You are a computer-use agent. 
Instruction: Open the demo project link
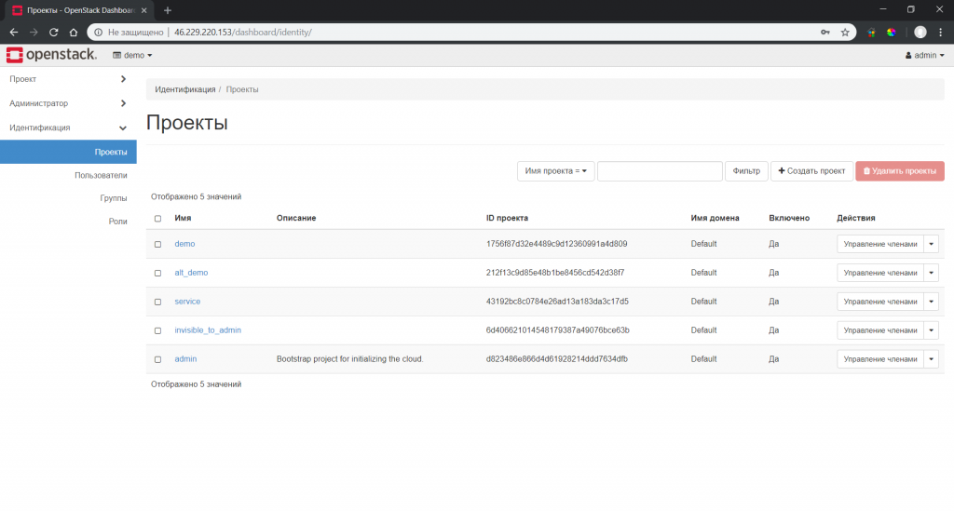pyautogui.click(x=184, y=244)
